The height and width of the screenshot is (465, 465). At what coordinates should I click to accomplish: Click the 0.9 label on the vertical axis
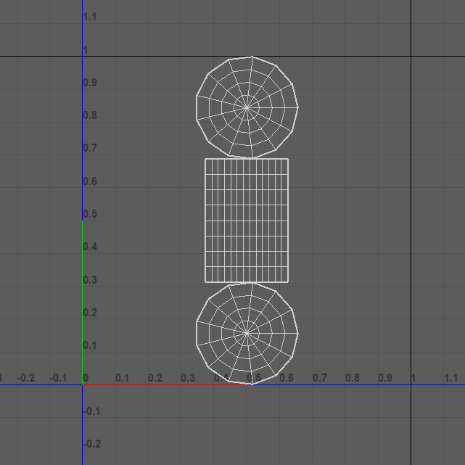[90, 83]
